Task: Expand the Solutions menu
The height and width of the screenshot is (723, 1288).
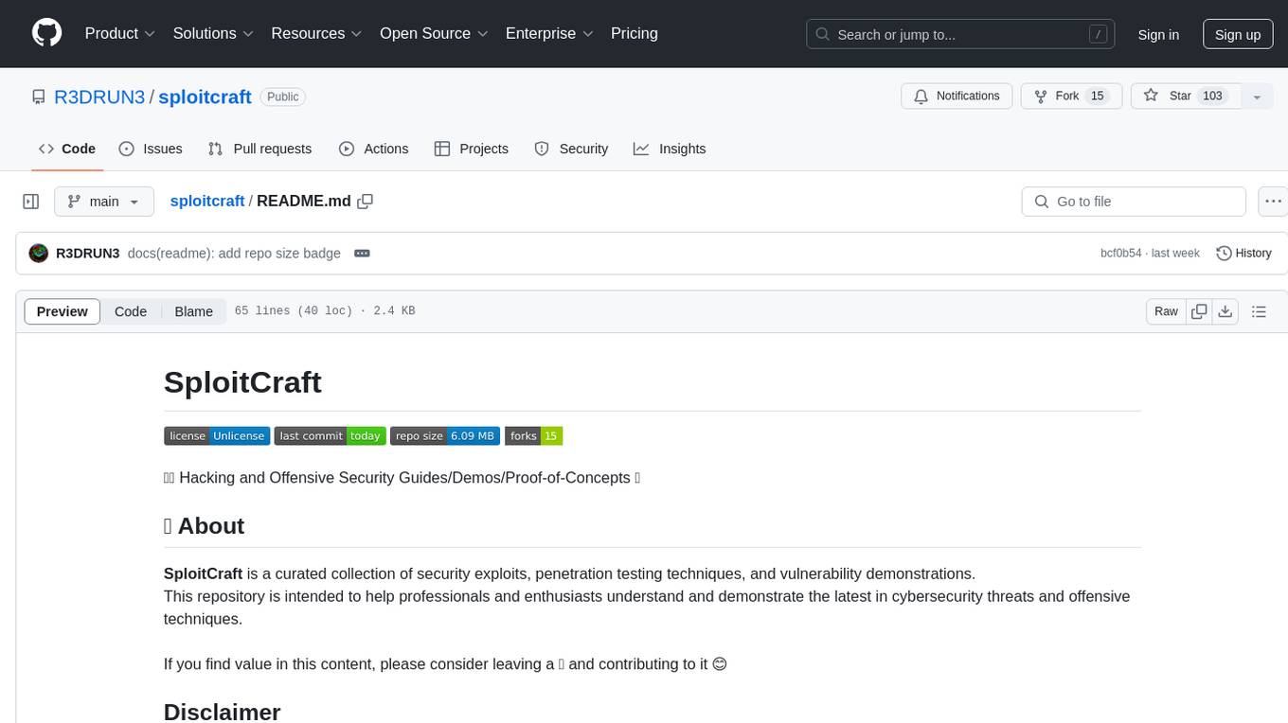Action: coord(214,33)
